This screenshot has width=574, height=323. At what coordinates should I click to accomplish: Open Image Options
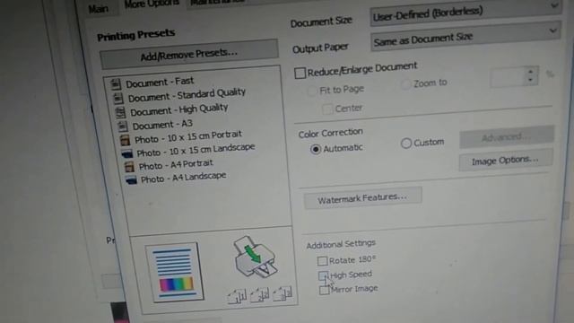tap(506, 161)
